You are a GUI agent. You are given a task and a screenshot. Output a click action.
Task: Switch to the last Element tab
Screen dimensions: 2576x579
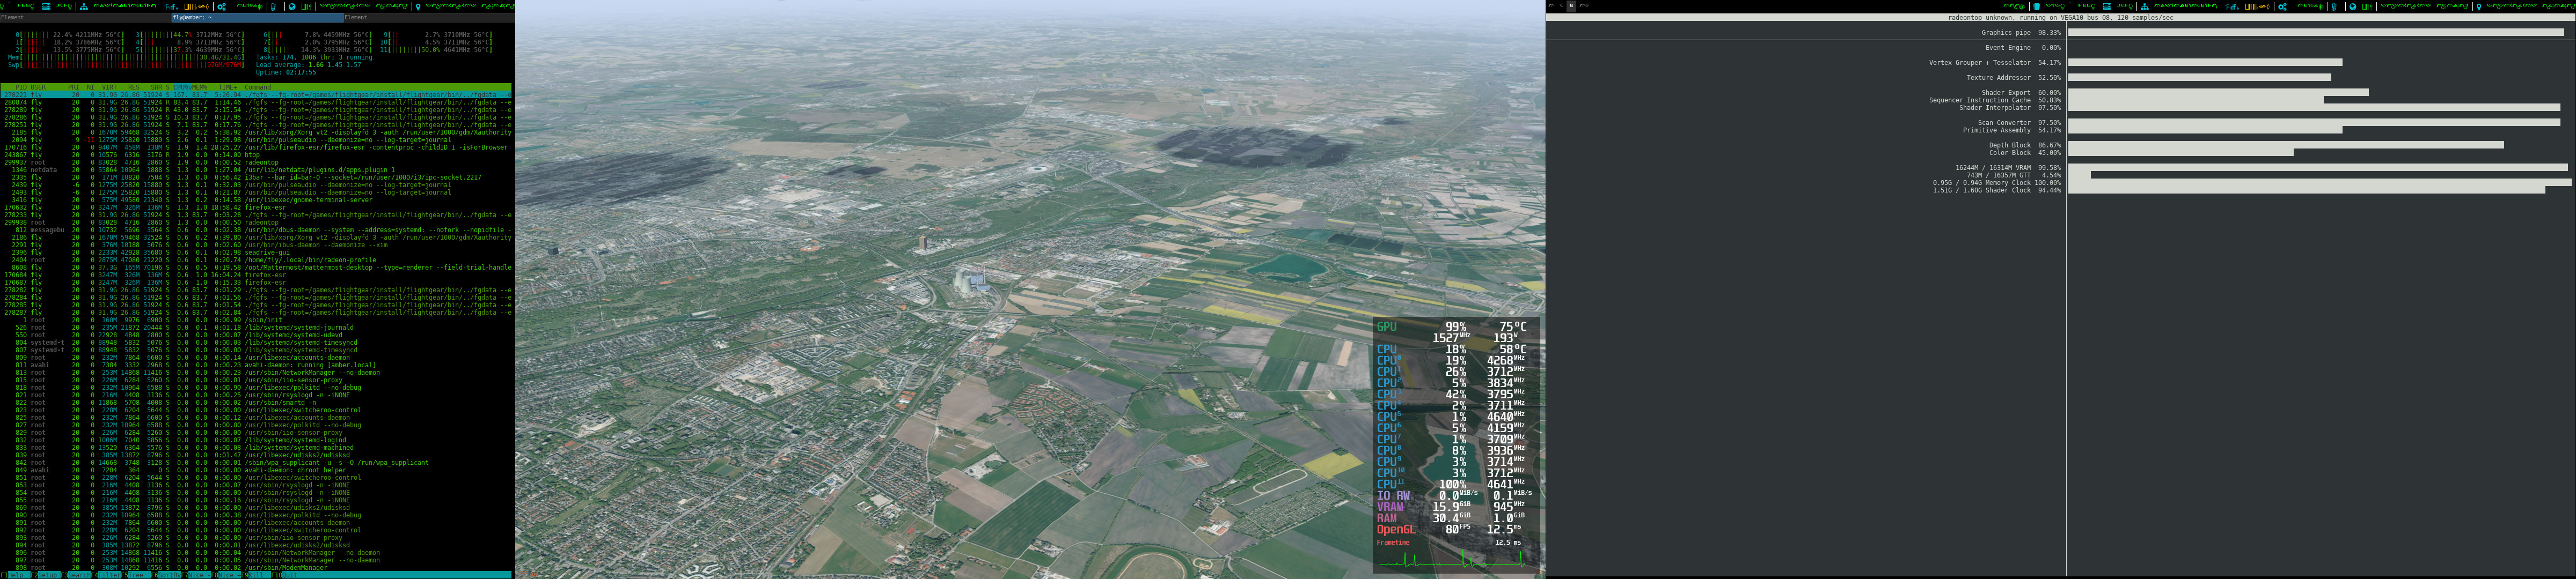(x=429, y=17)
